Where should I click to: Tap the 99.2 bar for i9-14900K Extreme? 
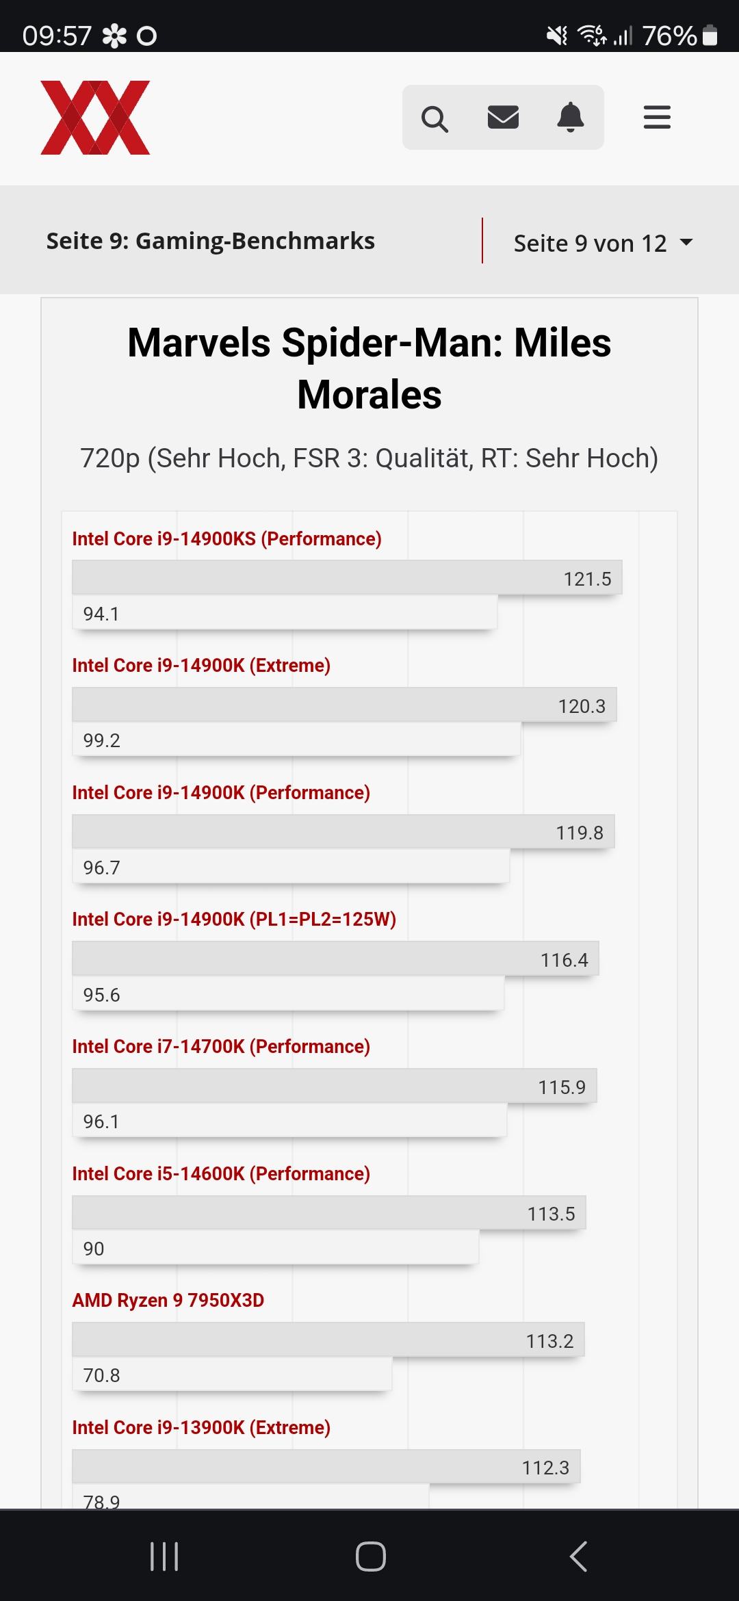click(296, 740)
